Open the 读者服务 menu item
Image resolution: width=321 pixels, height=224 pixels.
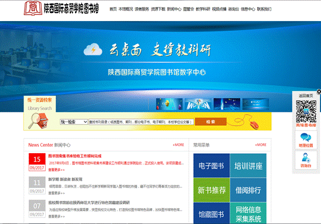142,9
